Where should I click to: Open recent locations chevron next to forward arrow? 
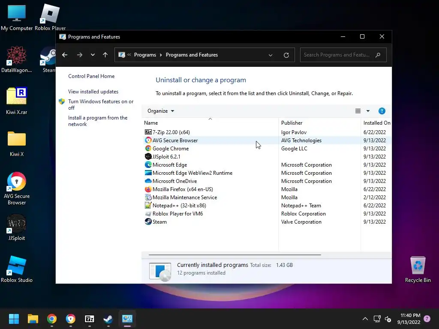point(93,55)
